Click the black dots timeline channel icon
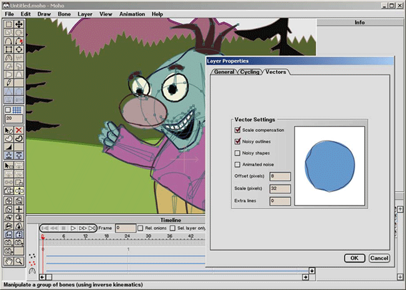 pos(32,256)
